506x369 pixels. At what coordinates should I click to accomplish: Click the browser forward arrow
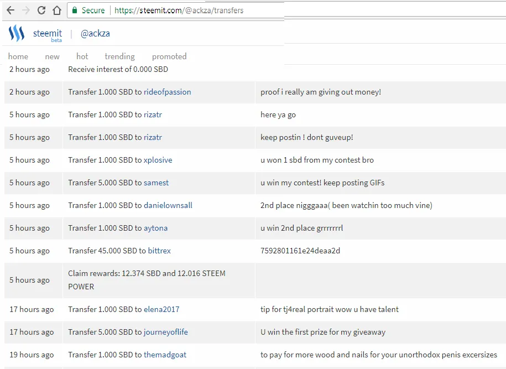tap(26, 11)
